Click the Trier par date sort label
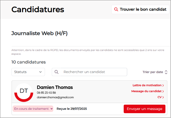171x118 pixels. [153, 72]
